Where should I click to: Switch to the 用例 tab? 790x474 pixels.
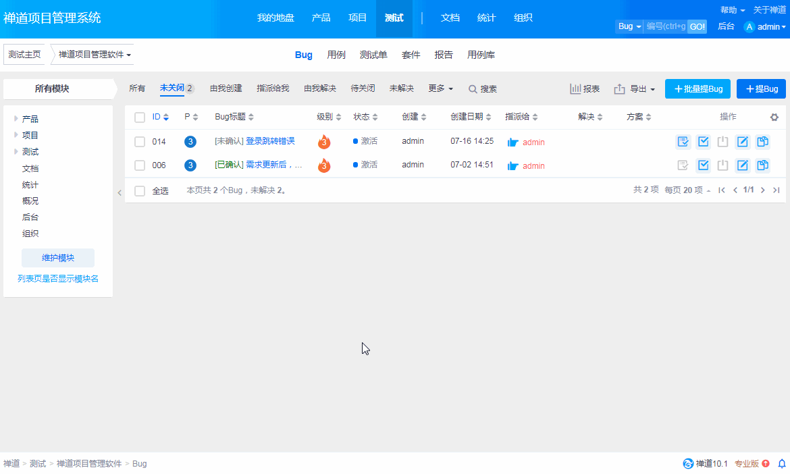click(x=336, y=55)
